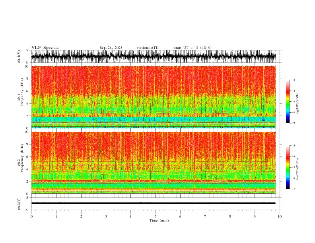Click ch.1(V) axis tick label "5"
The height and width of the screenshot is (243, 315).
tap(28, 50)
